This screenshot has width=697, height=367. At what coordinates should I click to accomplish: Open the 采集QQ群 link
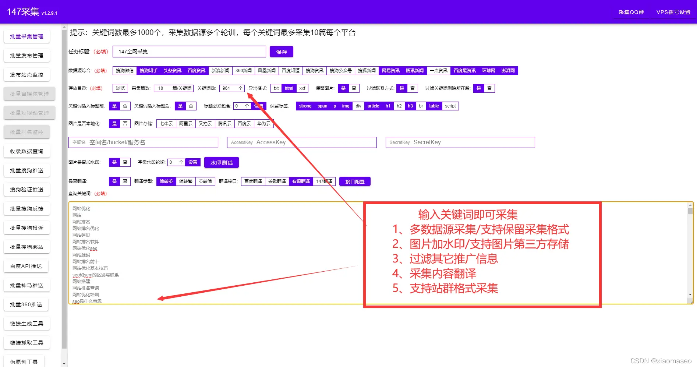click(631, 12)
